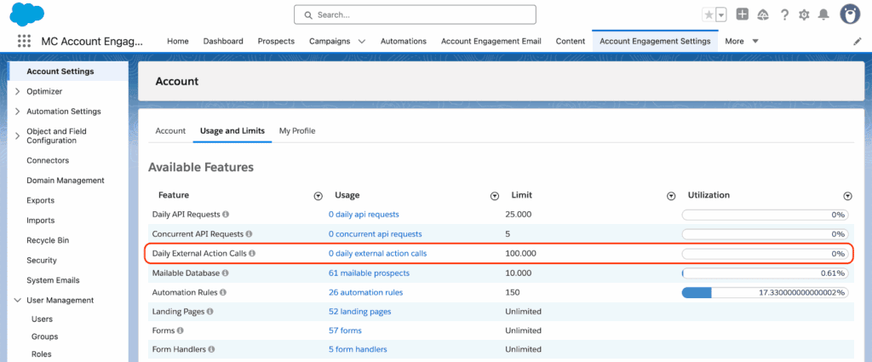Click the Automation Rules utilization bar

766,292
